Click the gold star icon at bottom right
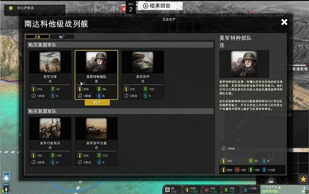 (x=303, y=179)
